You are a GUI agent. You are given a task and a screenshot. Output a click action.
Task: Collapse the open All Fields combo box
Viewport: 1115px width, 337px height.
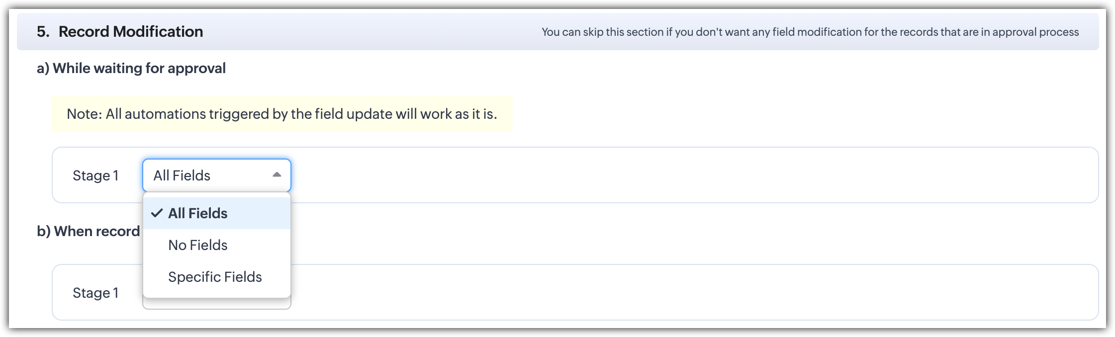216,175
